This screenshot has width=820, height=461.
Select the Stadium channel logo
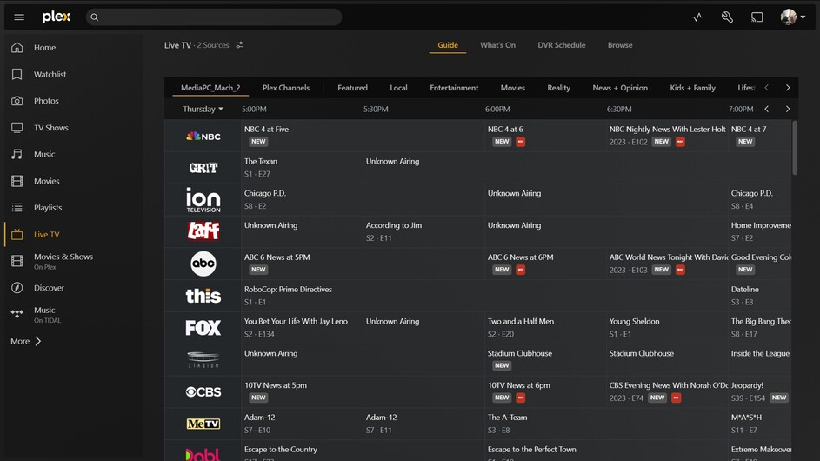203,360
